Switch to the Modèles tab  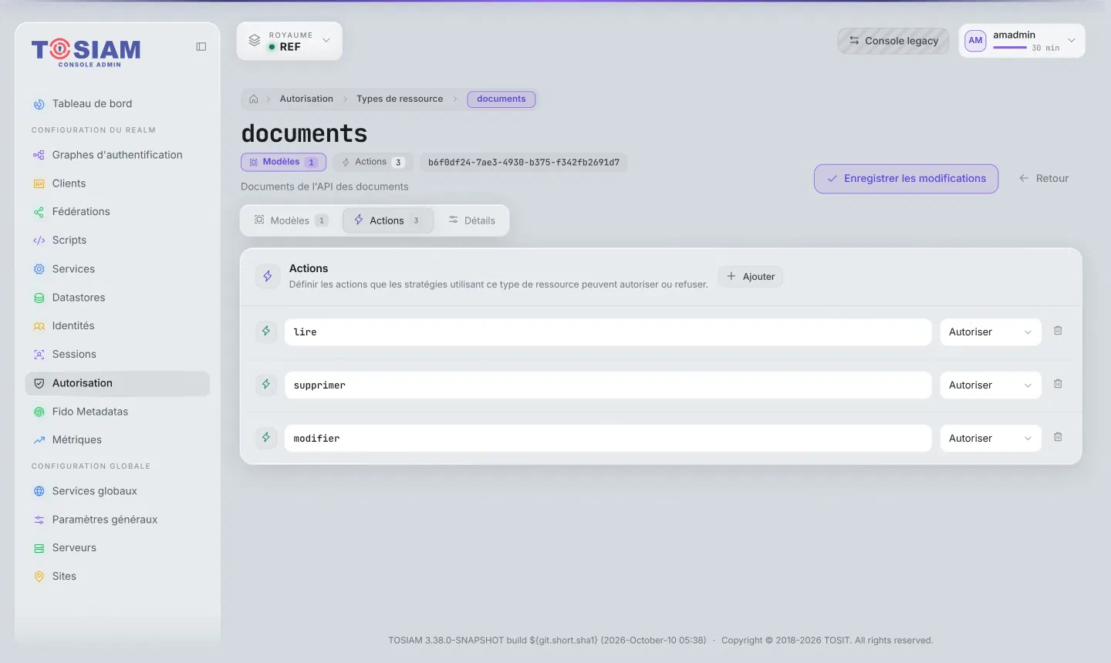click(x=291, y=220)
